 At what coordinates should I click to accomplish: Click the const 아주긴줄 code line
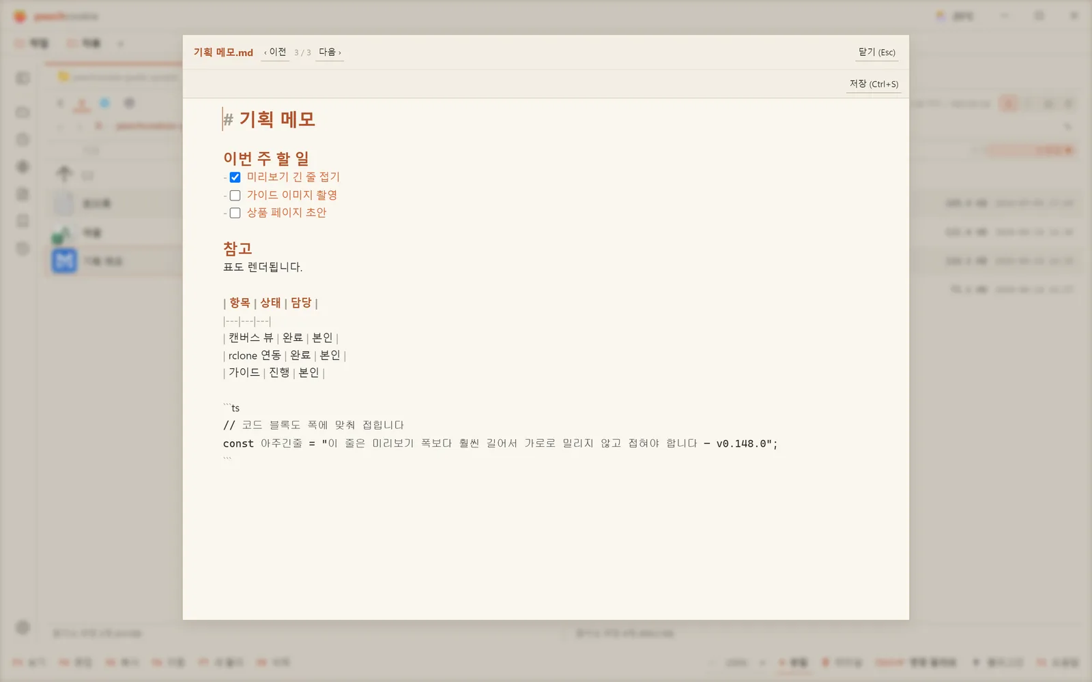click(x=500, y=443)
